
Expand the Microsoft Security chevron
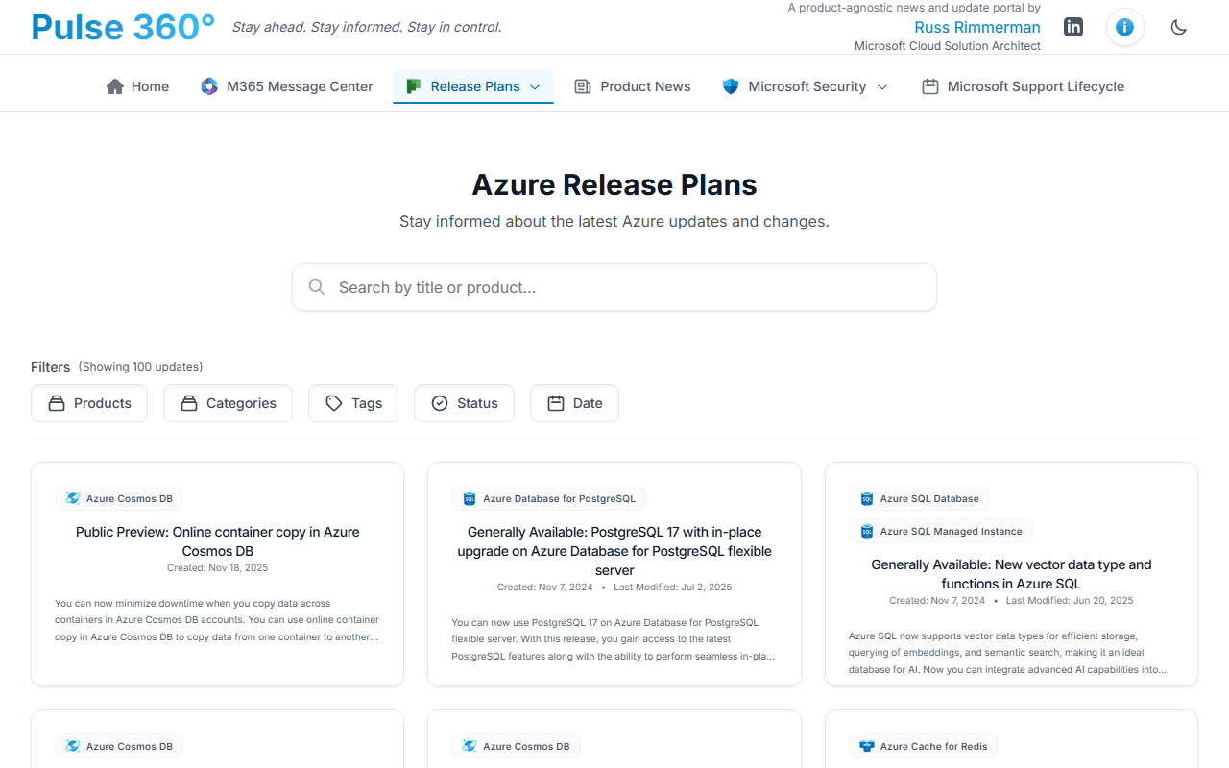(x=882, y=86)
